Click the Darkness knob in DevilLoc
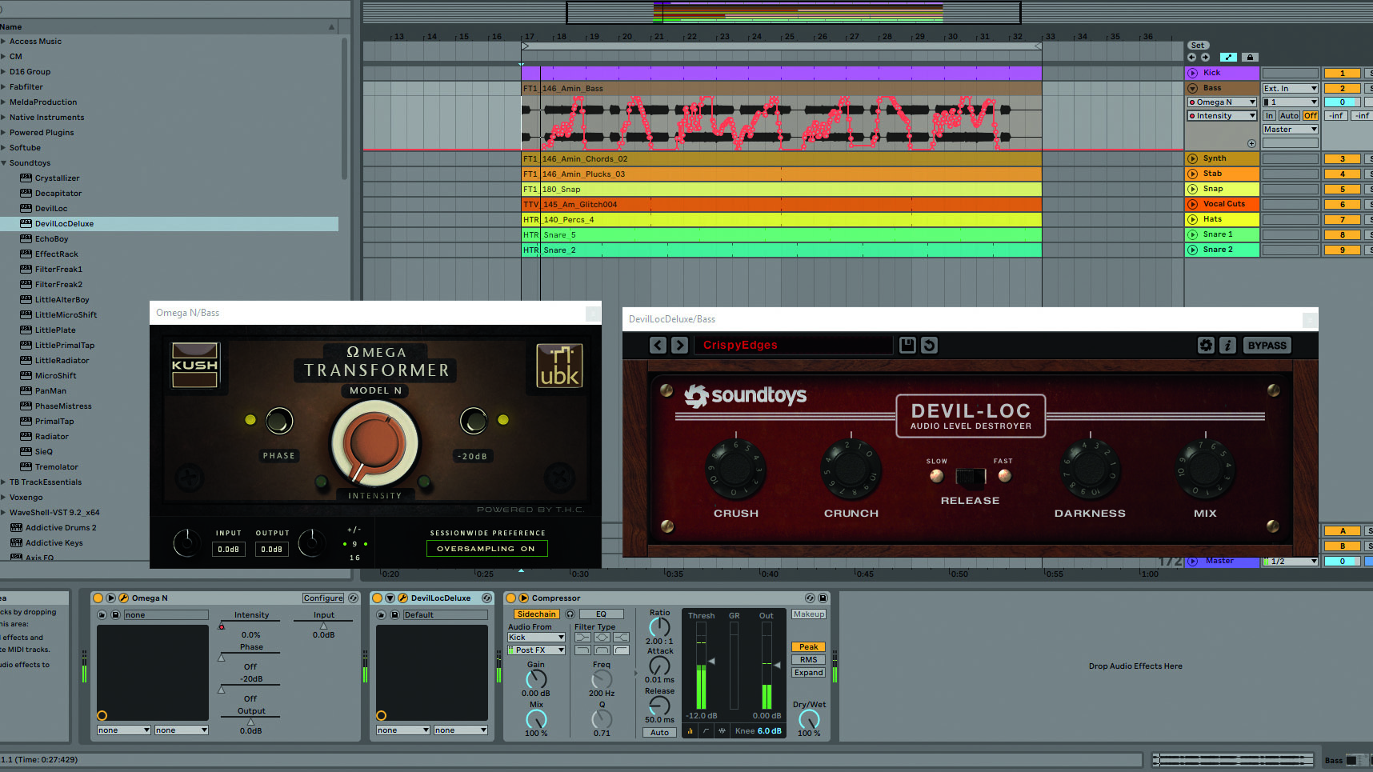The width and height of the screenshot is (1373, 772). pos(1090,469)
